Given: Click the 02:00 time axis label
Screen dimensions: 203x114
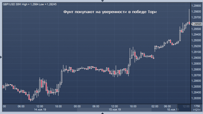Looking at the screenshot, I should click(155, 106).
